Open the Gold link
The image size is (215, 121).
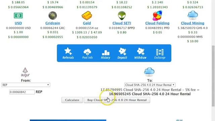coord(87,23)
